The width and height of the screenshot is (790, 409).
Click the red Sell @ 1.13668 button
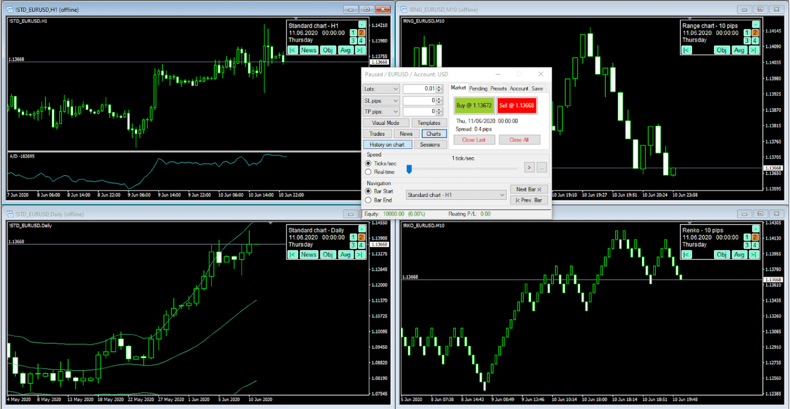point(517,105)
